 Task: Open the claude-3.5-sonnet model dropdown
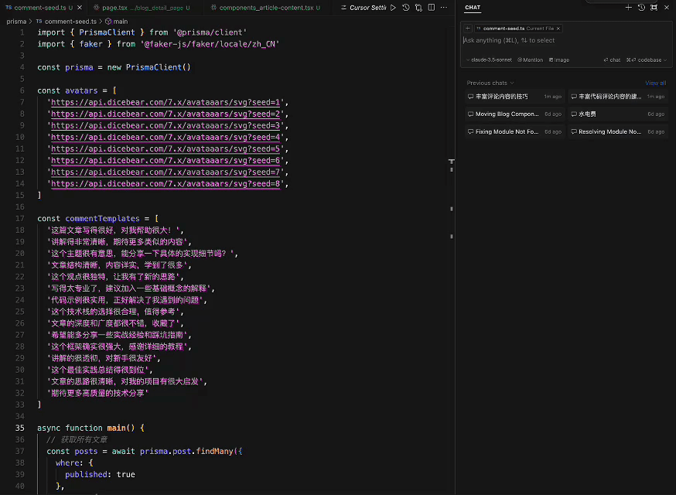point(489,60)
